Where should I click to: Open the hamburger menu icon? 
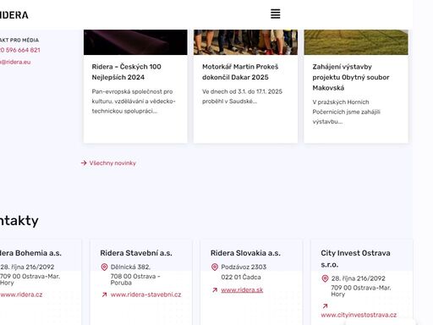tap(276, 14)
